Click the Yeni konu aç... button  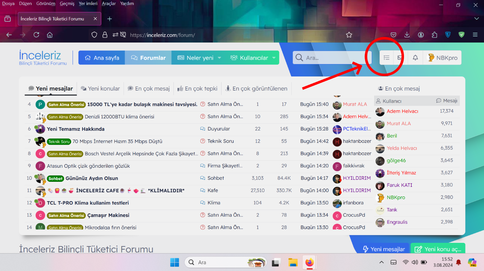point(438,249)
